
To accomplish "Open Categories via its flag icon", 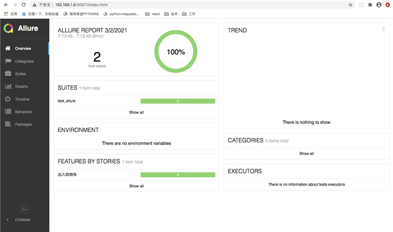I will click(x=8, y=61).
